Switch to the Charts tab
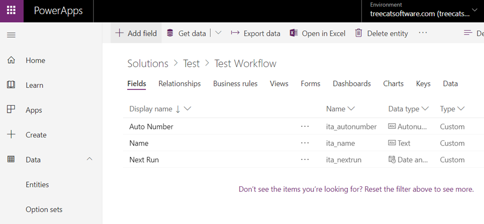484x224 pixels. (x=393, y=84)
